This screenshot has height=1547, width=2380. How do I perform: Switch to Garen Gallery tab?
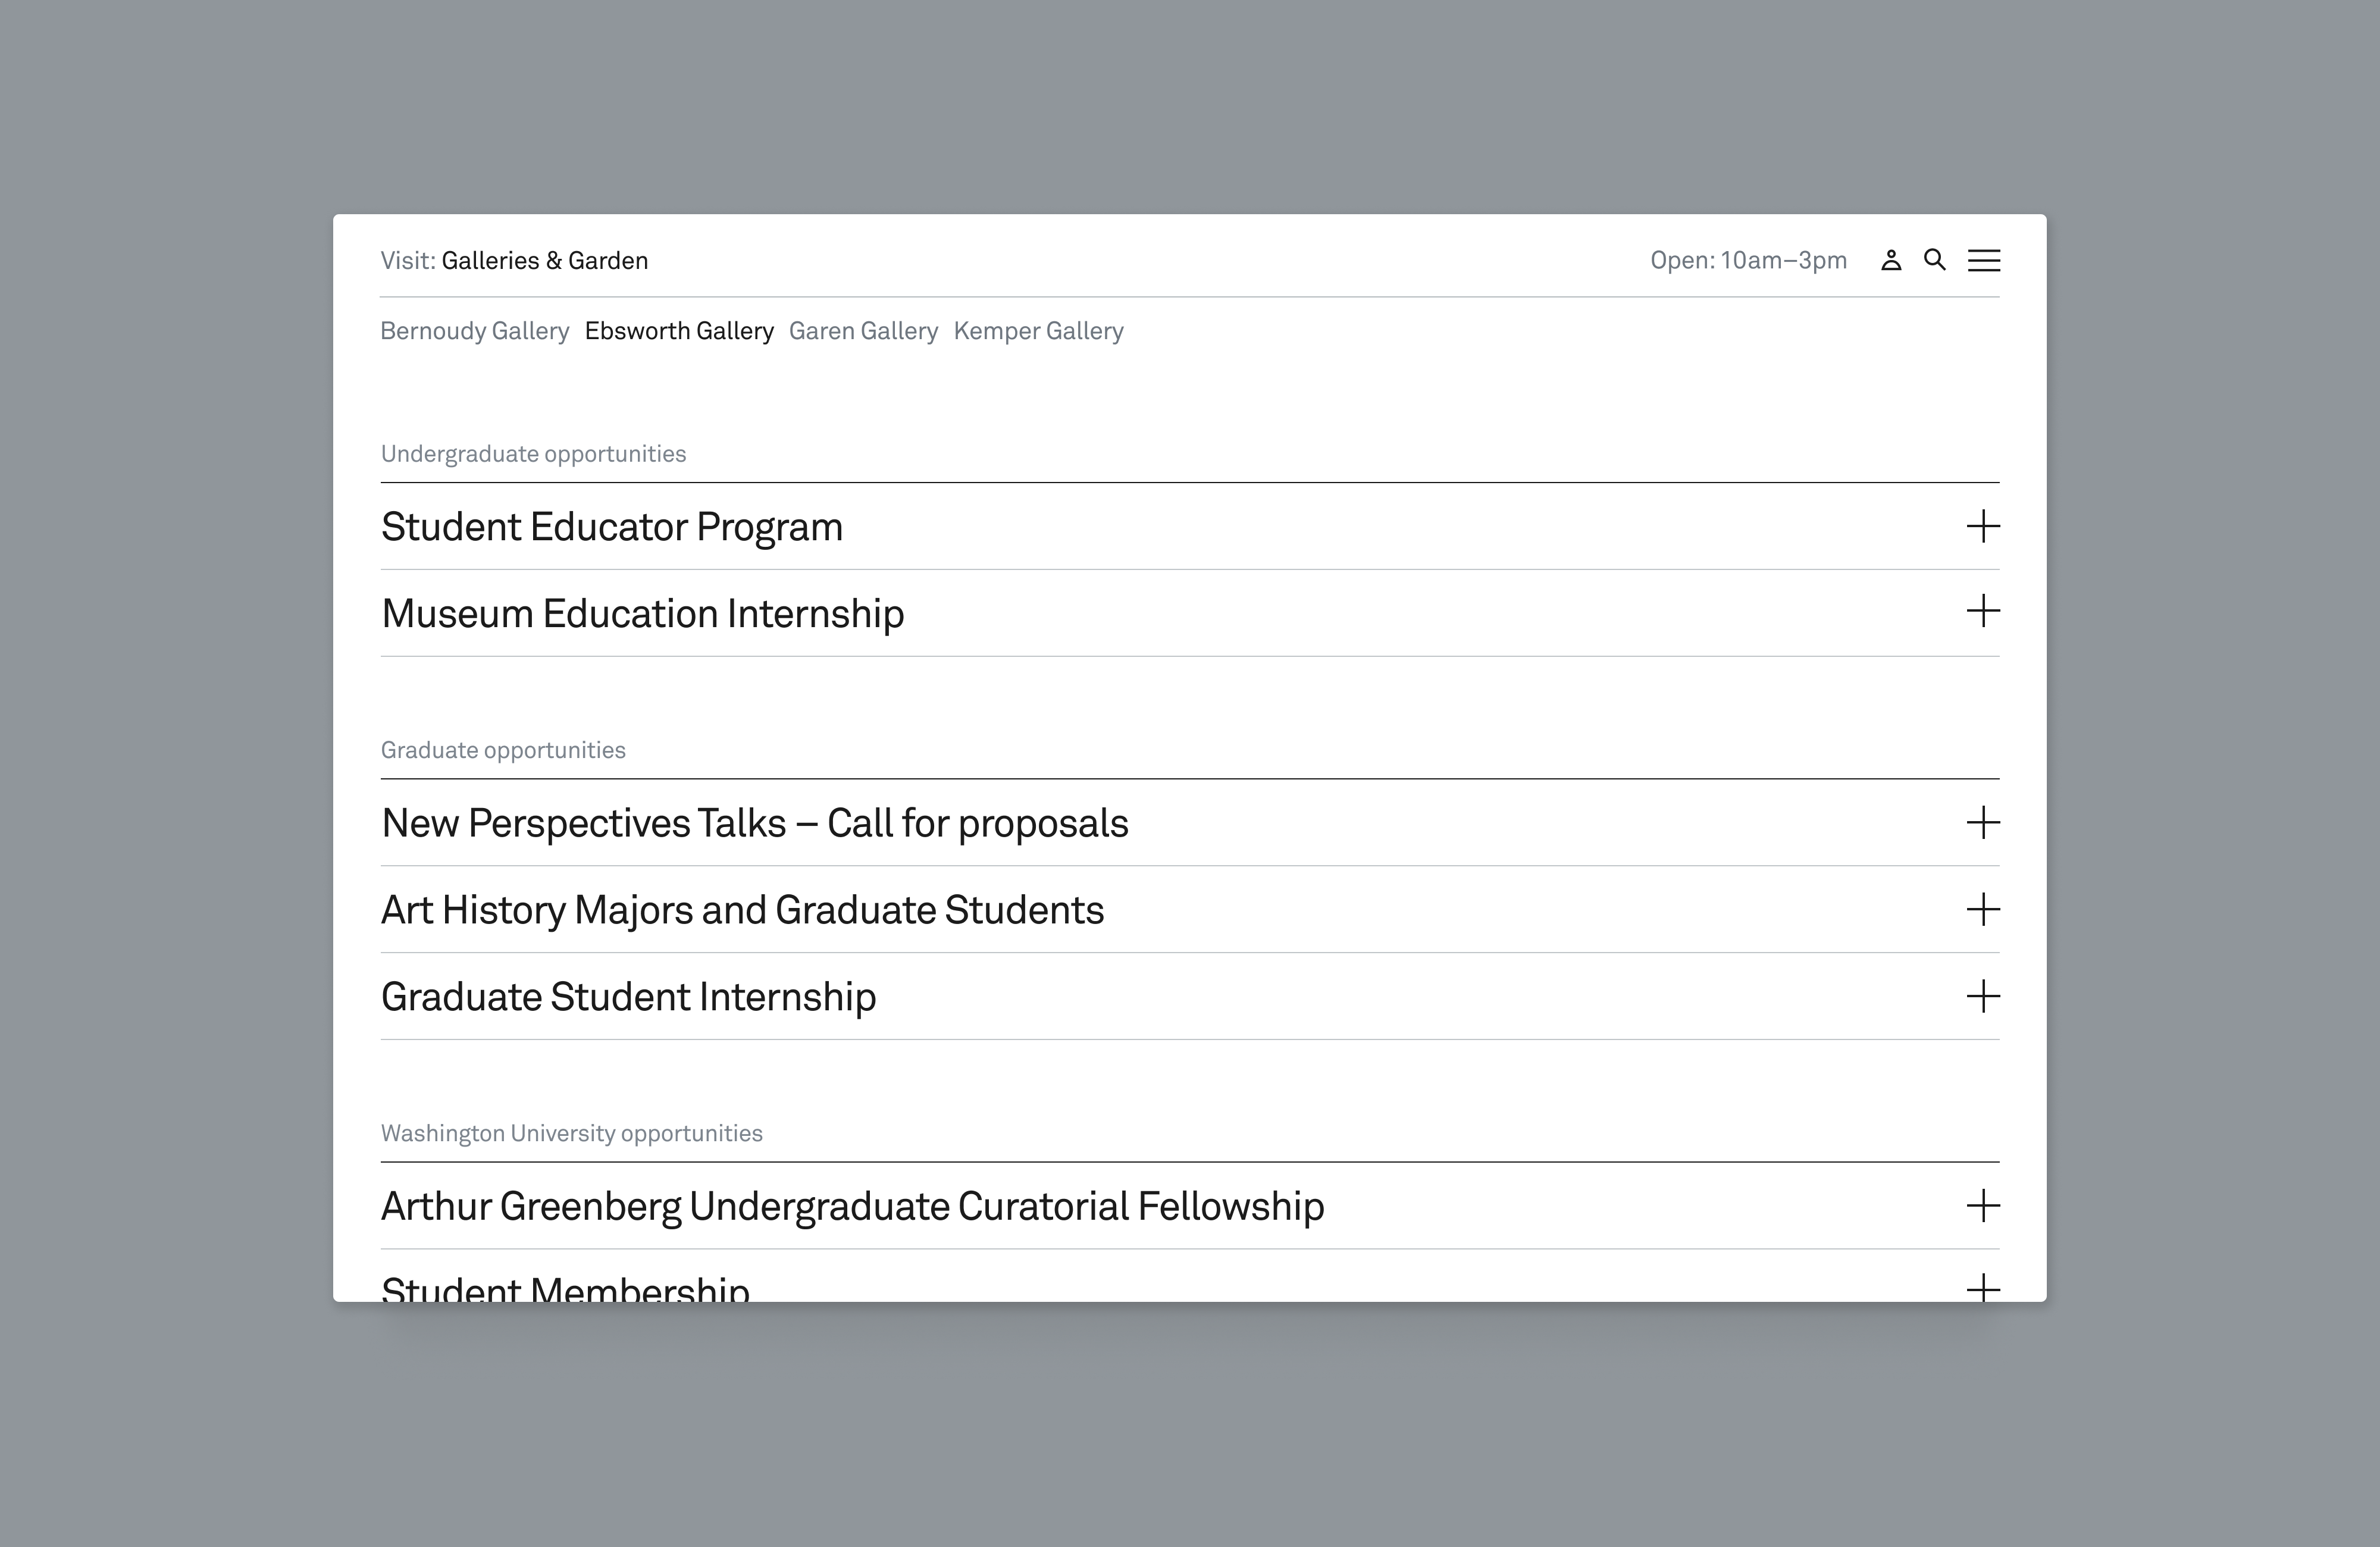point(863,331)
